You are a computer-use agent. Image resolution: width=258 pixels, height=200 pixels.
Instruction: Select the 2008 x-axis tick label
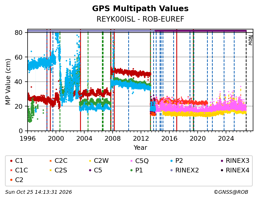[113, 139]
